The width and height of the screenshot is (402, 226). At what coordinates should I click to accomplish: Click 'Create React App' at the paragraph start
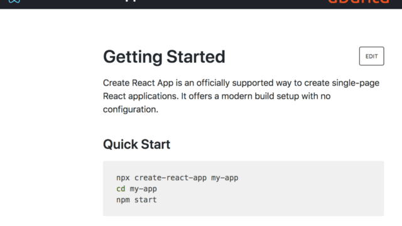coord(138,83)
